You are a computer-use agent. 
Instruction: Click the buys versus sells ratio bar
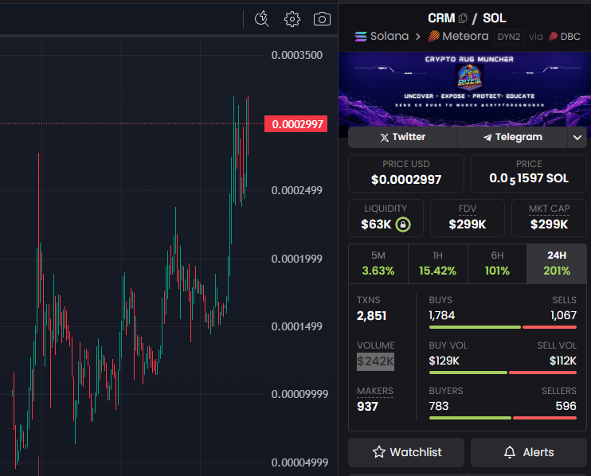503,327
